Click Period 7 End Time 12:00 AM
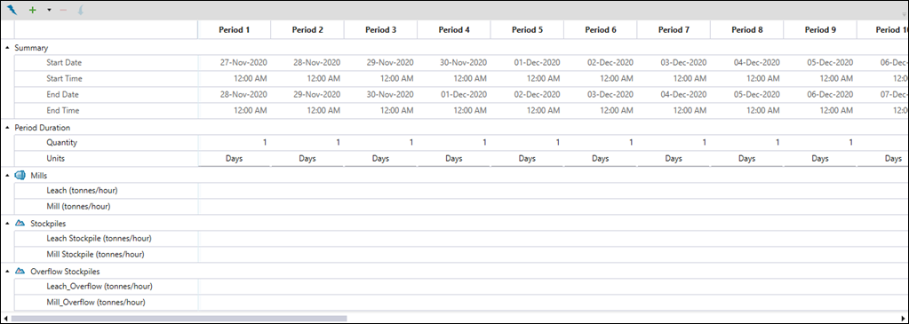This screenshot has width=909, height=324. point(674,110)
